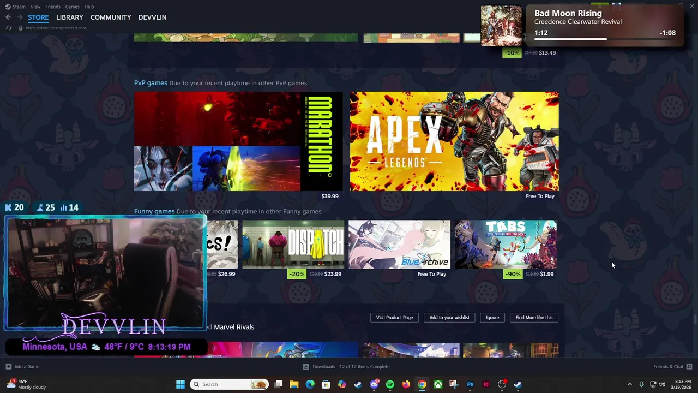The height and width of the screenshot is (393, 698).
Task: Open Microsoft Edge from the taskbar
Action: [310, 384]
